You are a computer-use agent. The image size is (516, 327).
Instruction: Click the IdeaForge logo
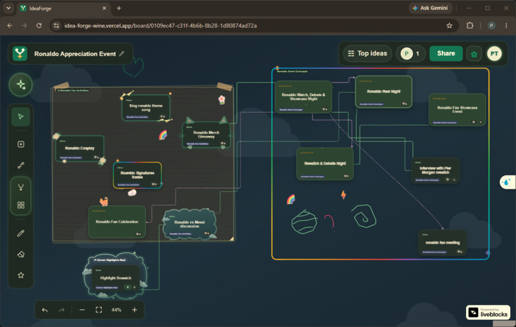tap(20, 53)
